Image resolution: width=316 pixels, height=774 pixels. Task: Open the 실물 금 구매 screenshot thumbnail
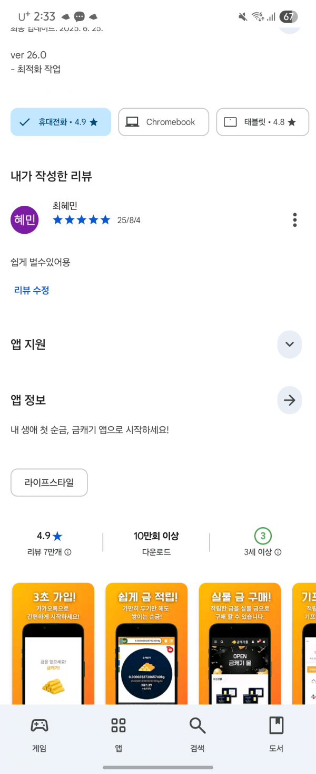click(x=240, y=644)
